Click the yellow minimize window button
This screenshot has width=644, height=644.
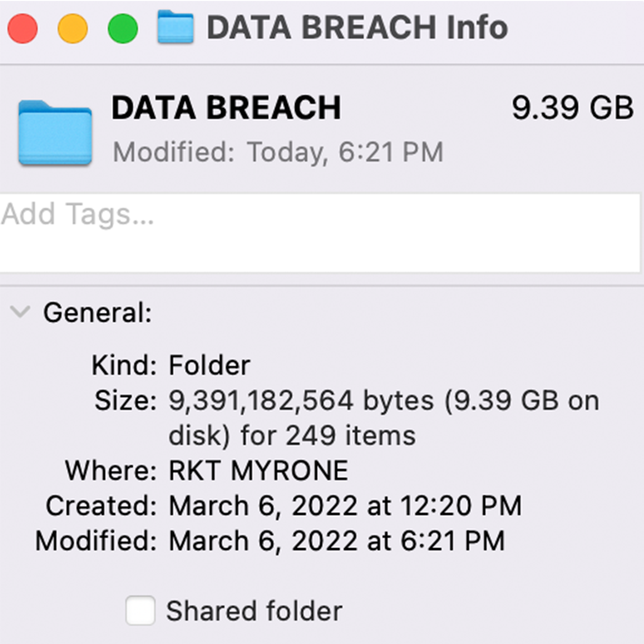click(x=73, y=29)
